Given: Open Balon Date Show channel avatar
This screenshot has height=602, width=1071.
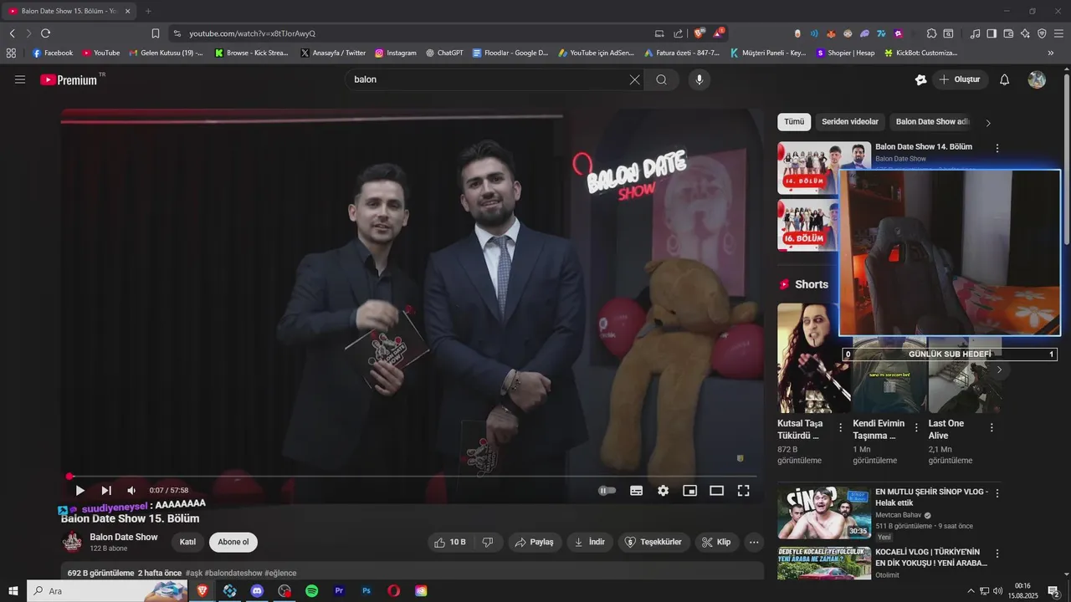Looking at the screenshot, I should [x=73, y=542].
